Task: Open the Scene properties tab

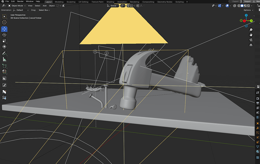Action: pyautogui.click(x=257, y=113)
